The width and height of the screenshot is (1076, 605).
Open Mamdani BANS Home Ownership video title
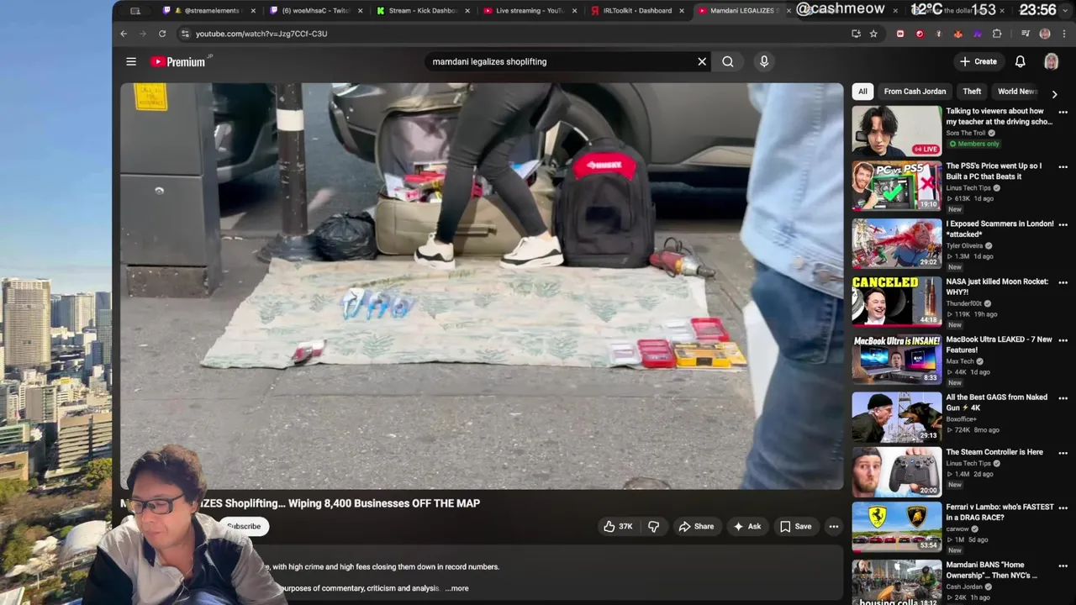click(992, 571)
